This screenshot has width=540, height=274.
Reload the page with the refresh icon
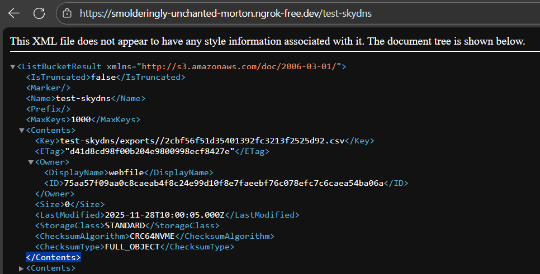39,13
